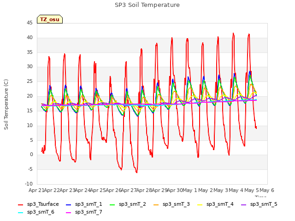Viewport: 295px width, 221px height.
Task: Click the 10 y-axis tick label
Action: pyautogui.click(x=29, y=125)
